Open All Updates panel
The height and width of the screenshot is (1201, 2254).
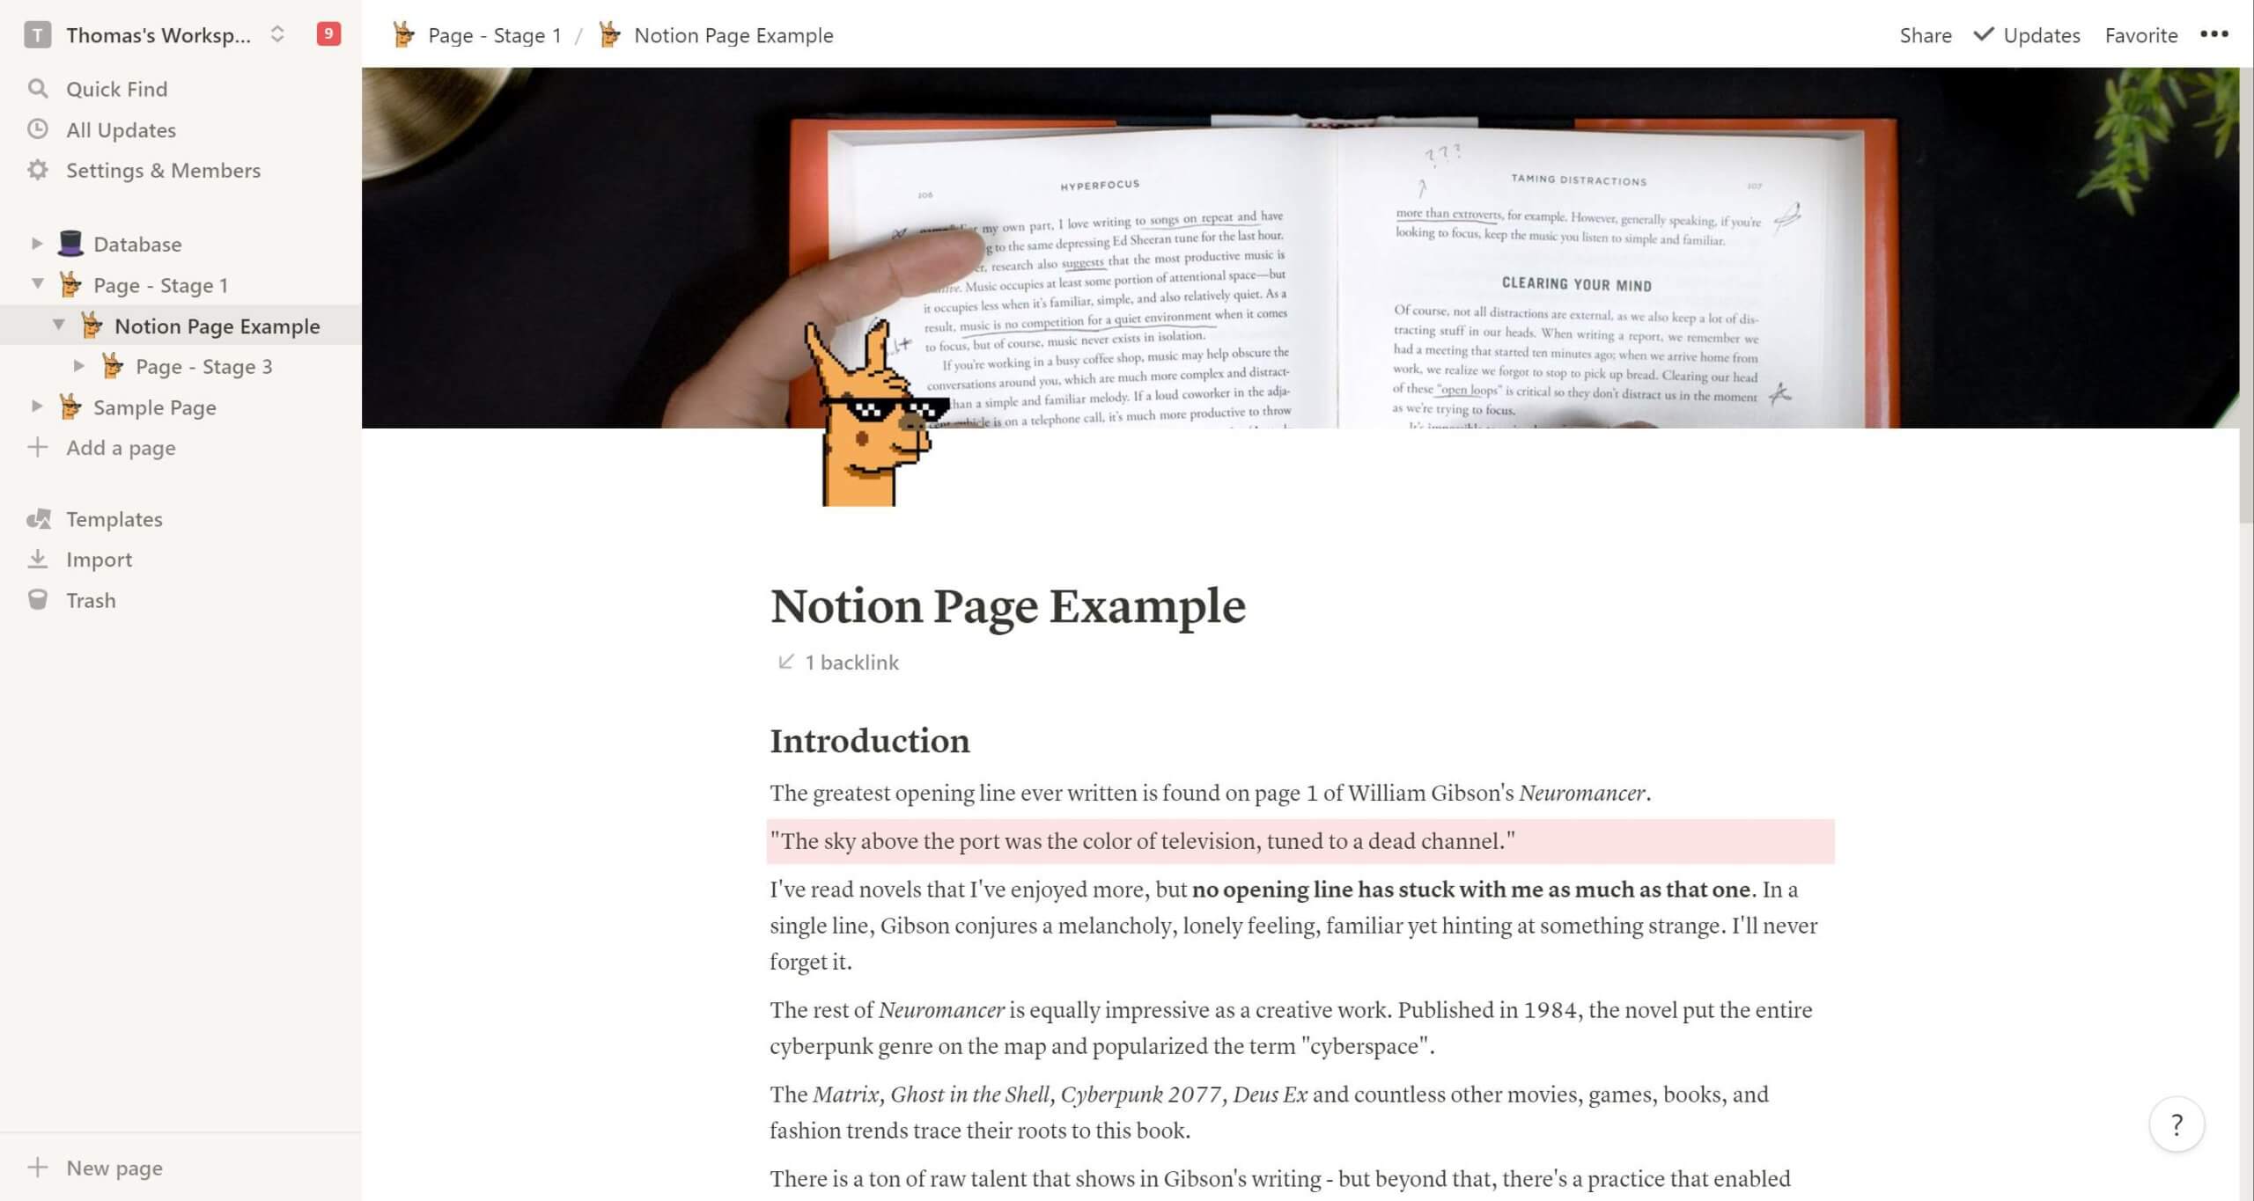tap(119, 129)
